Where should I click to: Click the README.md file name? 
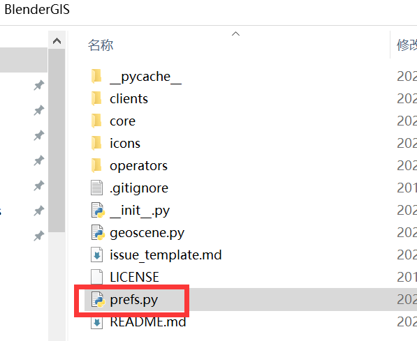coord(148,322)
